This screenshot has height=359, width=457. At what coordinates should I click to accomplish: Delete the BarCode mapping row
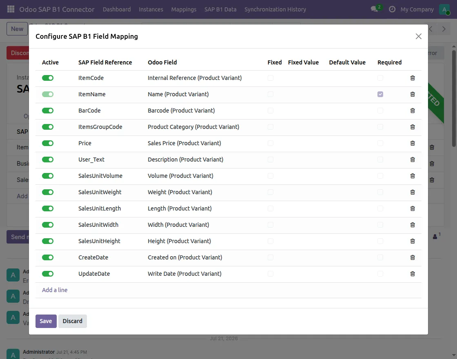(x=413, y=111)
